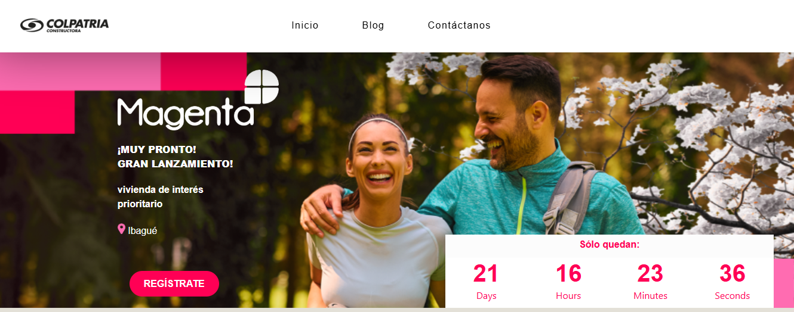
Task: Click the pink block beside the countdown
Action: [x=784, y=283]
